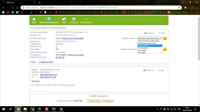This screenshot has height=112, width=200.
Task: Select Esperando respuesta from status list
Action: point(150,43)
